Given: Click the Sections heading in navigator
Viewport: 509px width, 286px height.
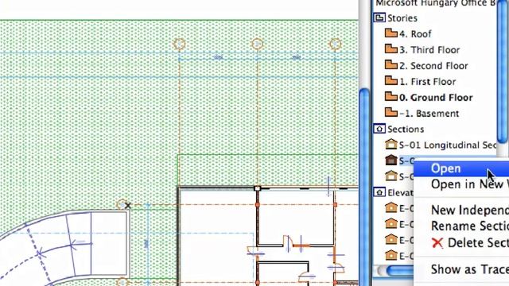Looking at the screenshot, I should click(406, 129).
